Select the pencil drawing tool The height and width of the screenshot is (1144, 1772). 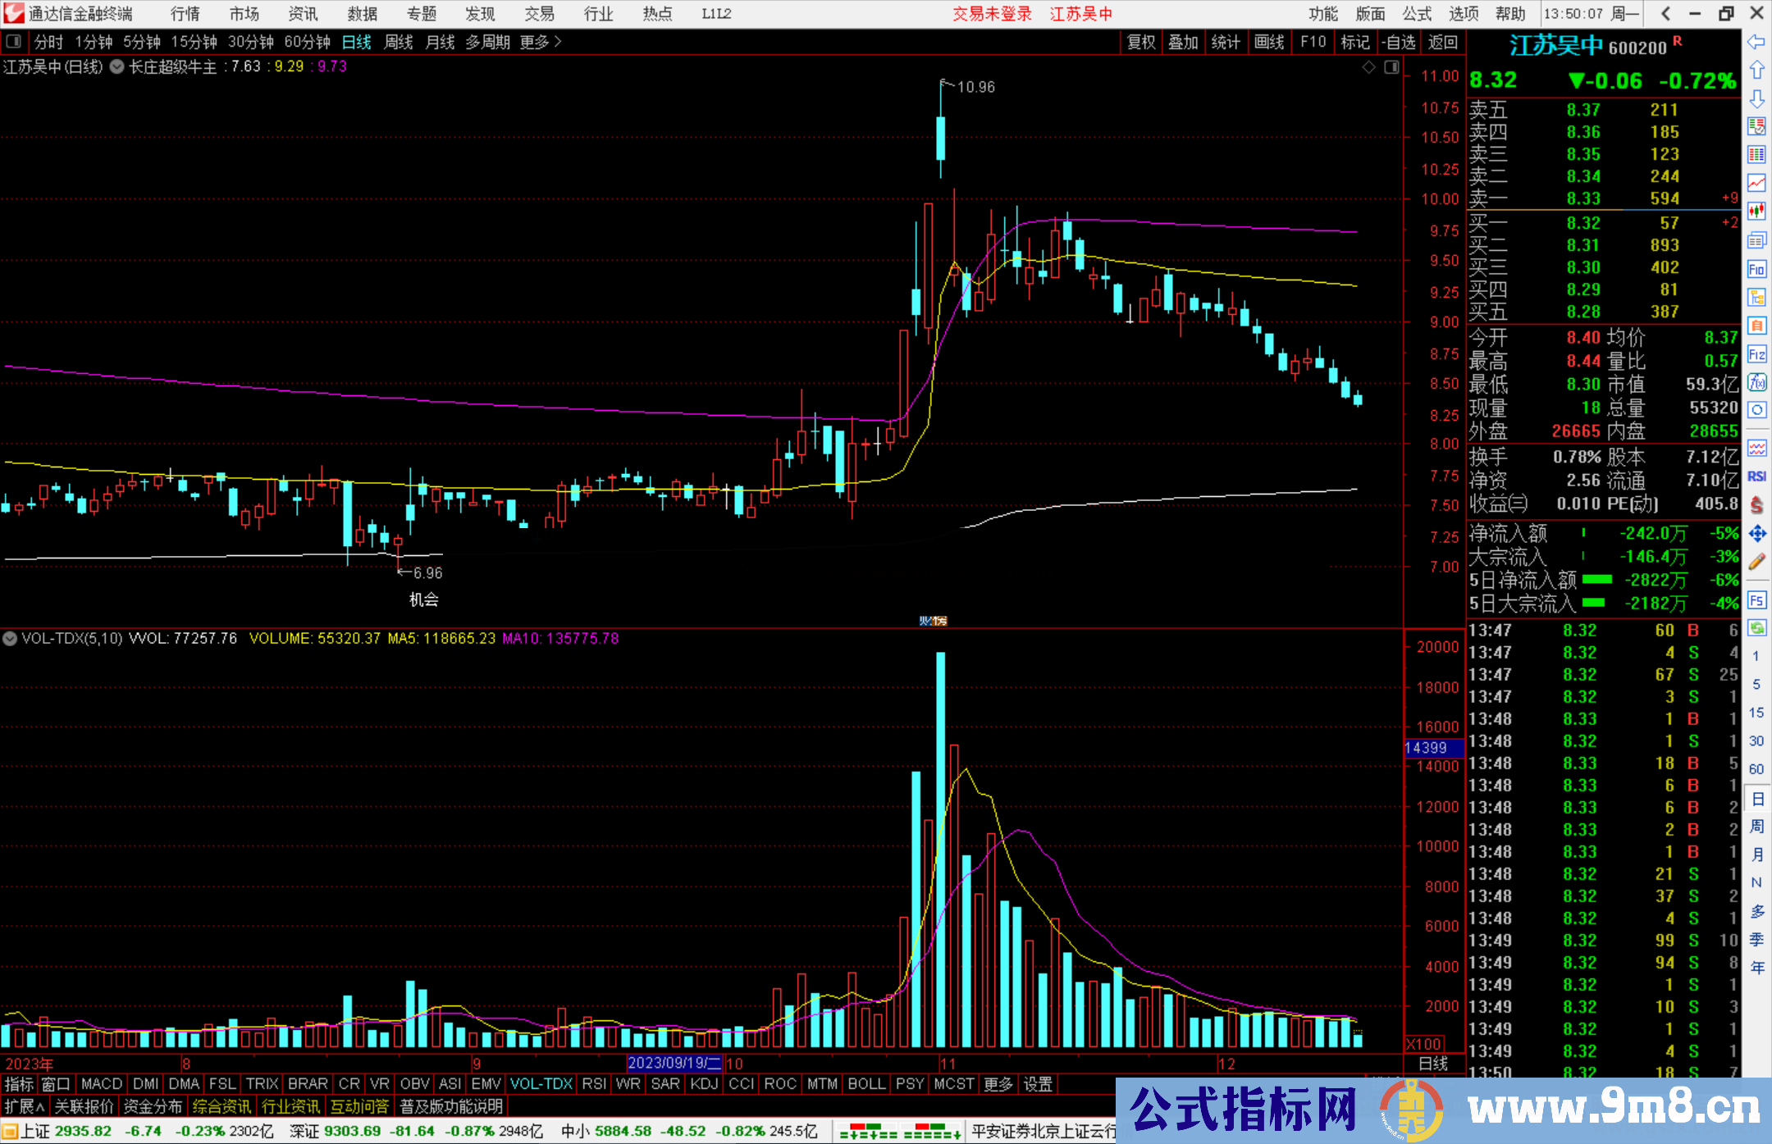point(1756,562)
